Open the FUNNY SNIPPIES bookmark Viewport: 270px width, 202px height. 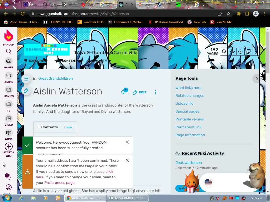click(58, 22)
